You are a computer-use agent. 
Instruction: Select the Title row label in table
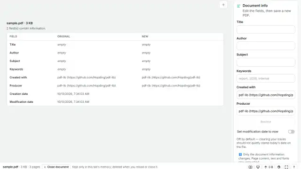[x=13, y=45]
